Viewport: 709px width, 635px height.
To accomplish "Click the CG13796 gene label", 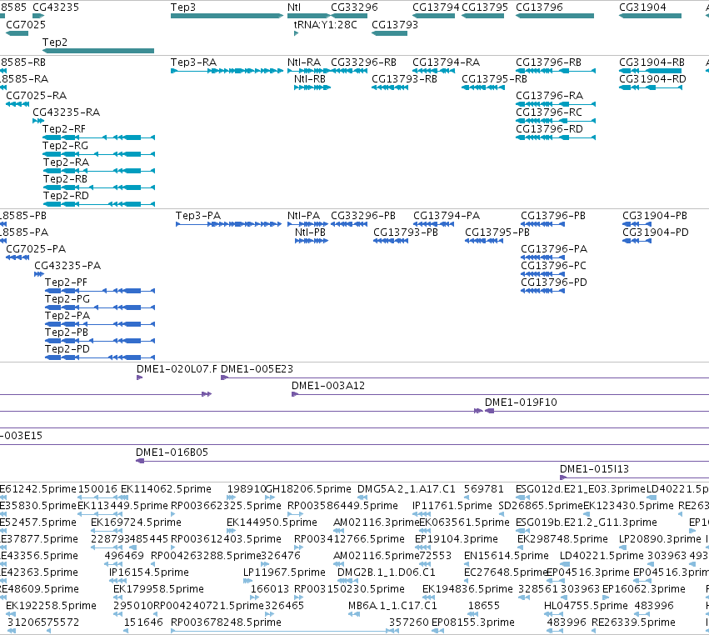I will tap(539, 7).
